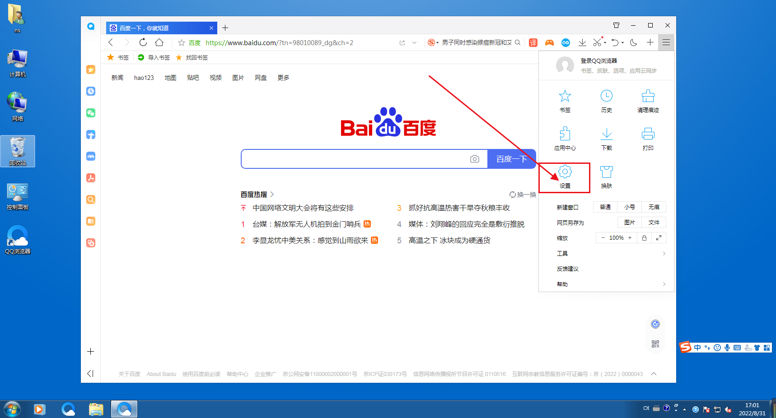This screenshot has width=776, height=418.
Task: Select the Baidu tab
Action: click(162, 28)
